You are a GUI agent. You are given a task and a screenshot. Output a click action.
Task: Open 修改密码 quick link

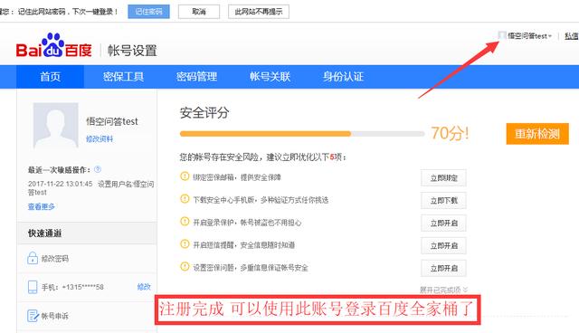pyautogui.click(x=54, y=259)
